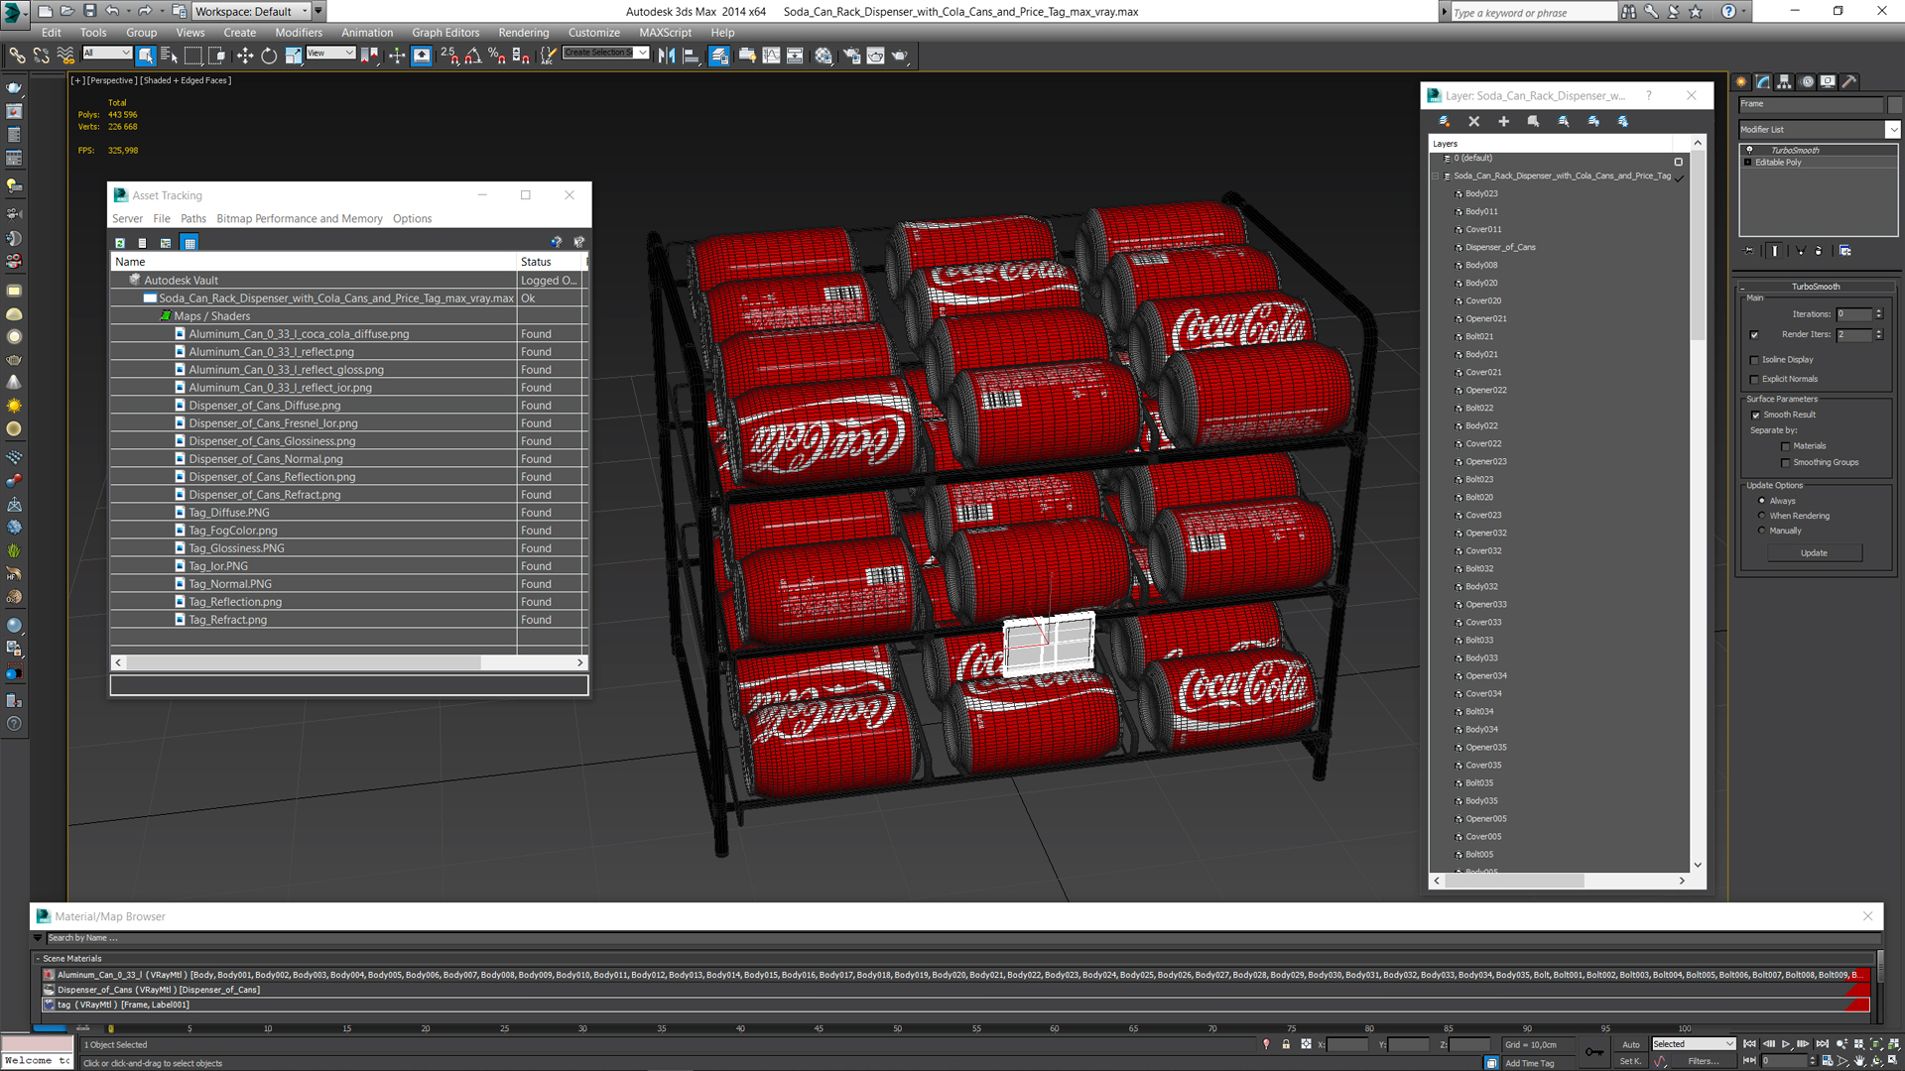Activate the Select and Scale tool
Viewport: 1905px width, 1071px height.
click(293, 56)
